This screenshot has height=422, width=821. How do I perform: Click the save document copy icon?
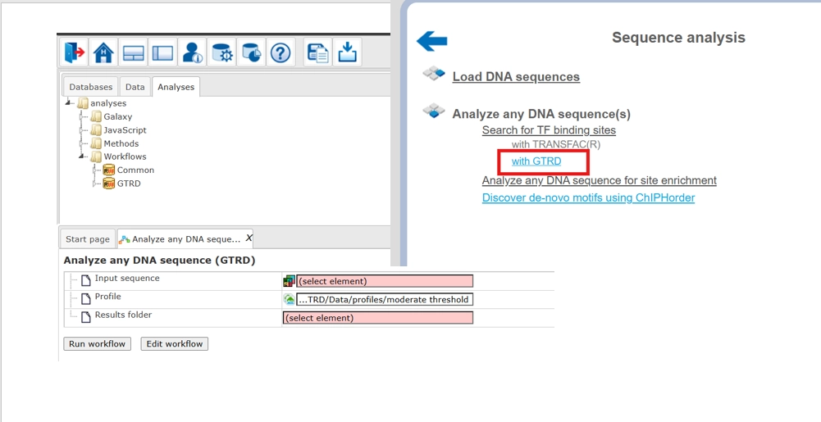click(317, 52)
